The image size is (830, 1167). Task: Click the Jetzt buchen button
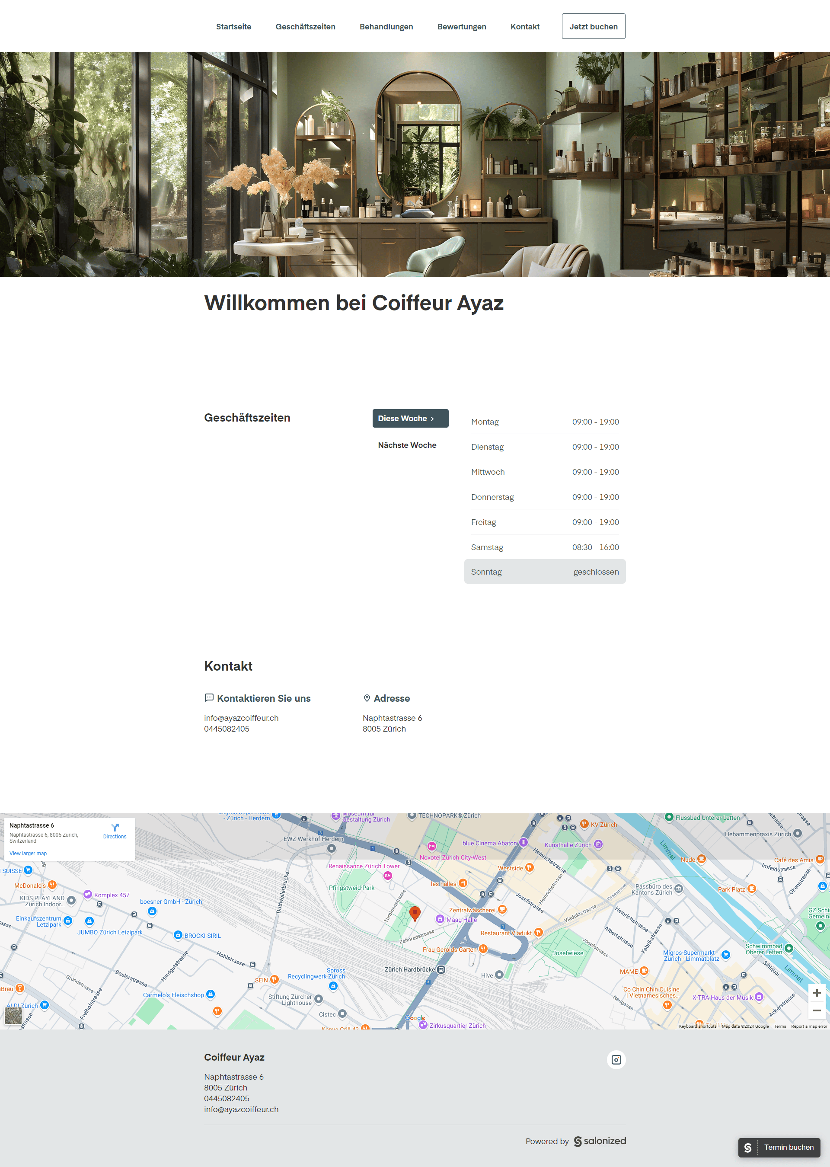(x=593, y=26)
